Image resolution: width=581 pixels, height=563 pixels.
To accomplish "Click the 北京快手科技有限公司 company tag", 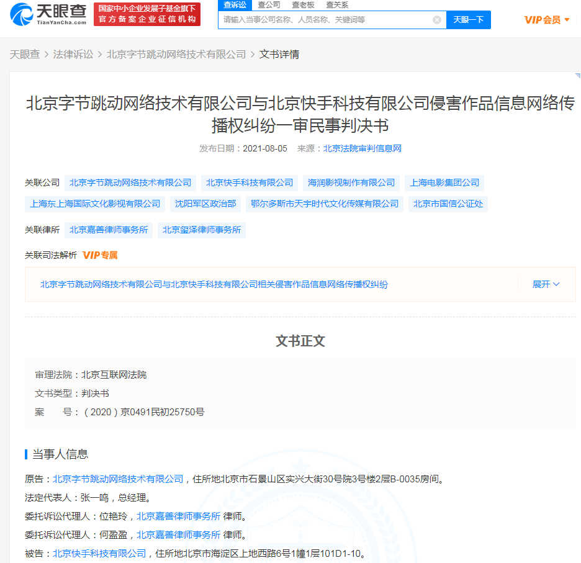I will click(x=249, y=182).
